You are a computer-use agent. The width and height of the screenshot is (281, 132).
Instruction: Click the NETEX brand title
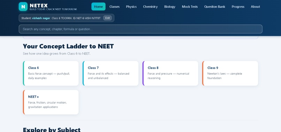click(x=39, y=6)
